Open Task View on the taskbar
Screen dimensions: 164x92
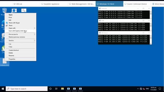pyautogui.click(x=56, y=89)
